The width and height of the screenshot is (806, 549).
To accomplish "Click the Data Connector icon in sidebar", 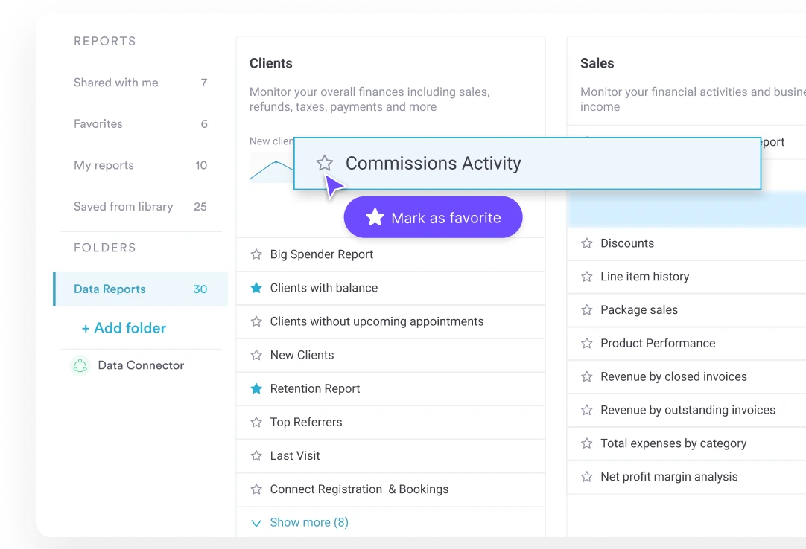I will click(x=80, y=365).
